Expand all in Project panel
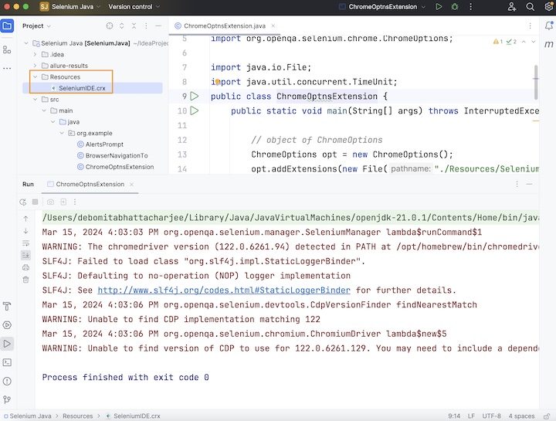 click(122, 26)
